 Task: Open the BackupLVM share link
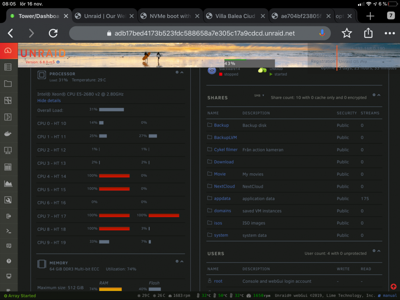[x=225, y=138]
